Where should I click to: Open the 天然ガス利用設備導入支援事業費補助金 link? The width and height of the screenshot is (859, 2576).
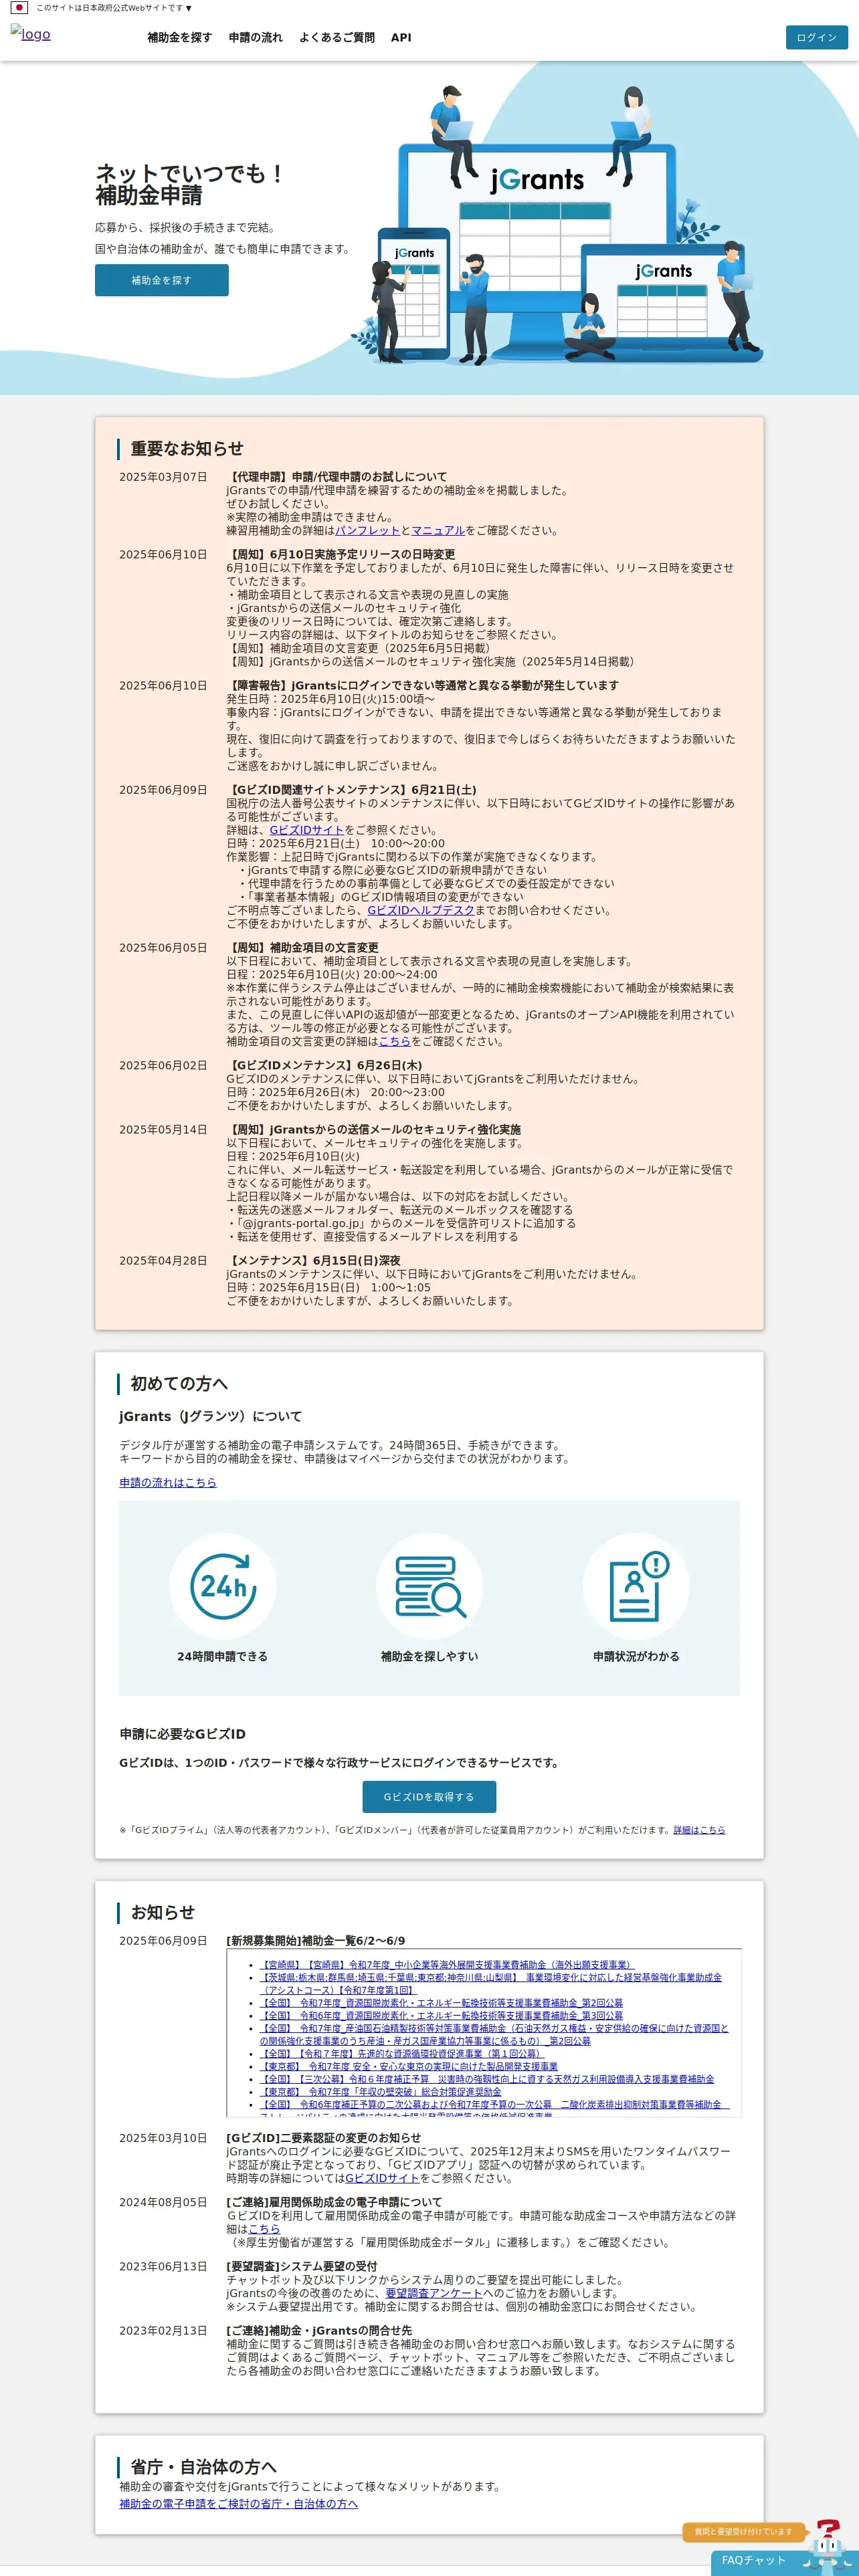pos(487,2079)
